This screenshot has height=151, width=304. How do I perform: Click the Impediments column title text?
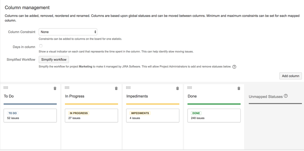tap(137, 96)
